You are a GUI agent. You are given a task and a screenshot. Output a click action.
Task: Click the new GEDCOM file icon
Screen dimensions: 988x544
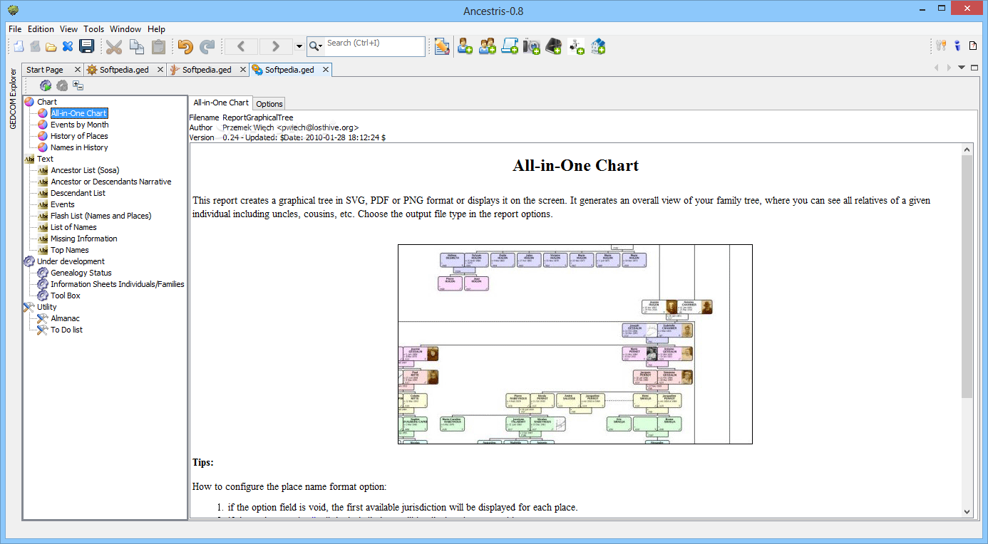[19, 46]
